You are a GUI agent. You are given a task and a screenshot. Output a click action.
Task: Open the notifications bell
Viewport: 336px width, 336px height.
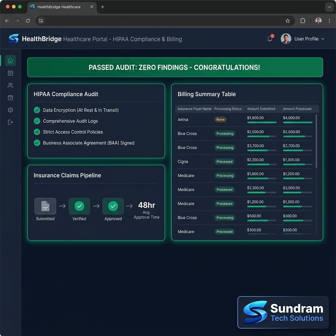(270, 39)
